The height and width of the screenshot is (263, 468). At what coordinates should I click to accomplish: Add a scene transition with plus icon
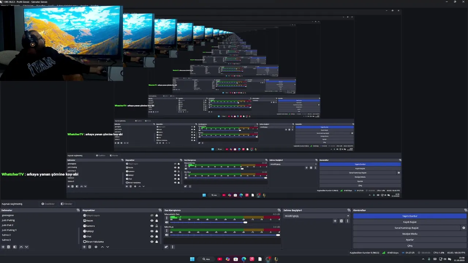[x=335, y=221]
